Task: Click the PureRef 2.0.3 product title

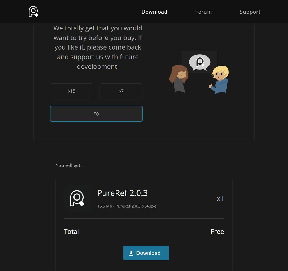Action: coord(122,193)
